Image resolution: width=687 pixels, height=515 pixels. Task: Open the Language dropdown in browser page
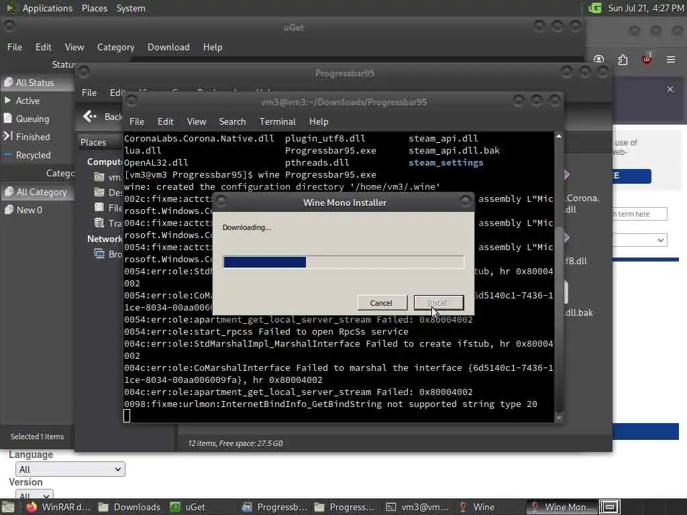click(x=70, y=469)
